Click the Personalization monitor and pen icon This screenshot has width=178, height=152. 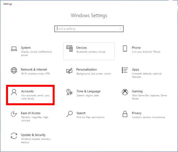pyautogui.click(x=69, y=71)
